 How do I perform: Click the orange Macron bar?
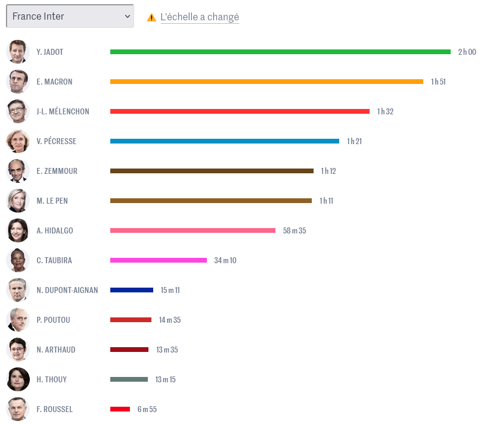266,82
